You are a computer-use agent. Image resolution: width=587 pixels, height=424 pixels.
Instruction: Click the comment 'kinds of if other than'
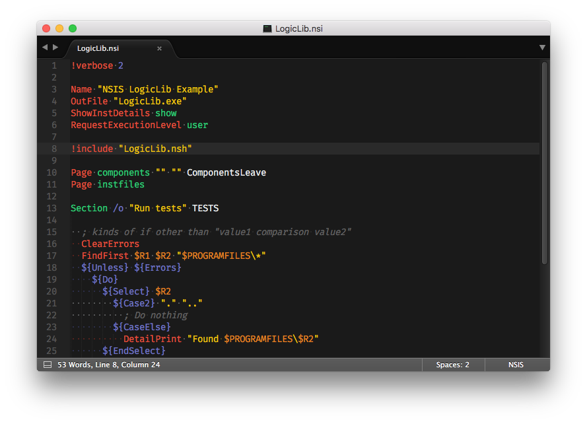pyautogui.click(x=151, y=232)
